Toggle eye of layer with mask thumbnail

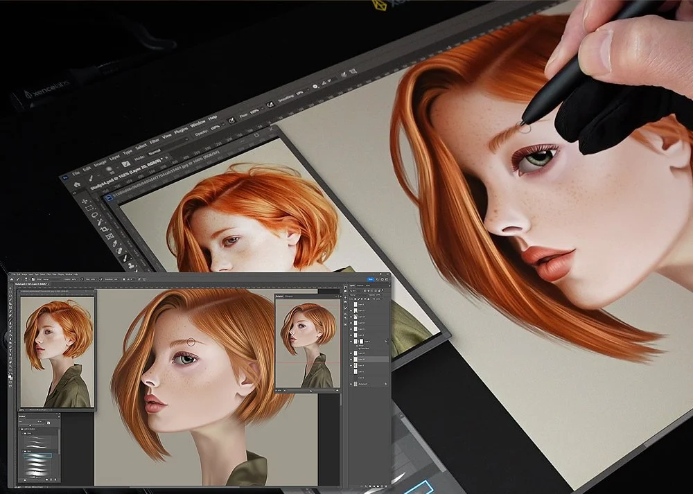pyautogui.click(x=351, y=342)
